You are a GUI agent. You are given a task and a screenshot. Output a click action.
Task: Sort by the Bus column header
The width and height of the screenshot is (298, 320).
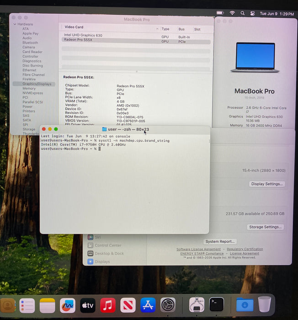[x=181, y=29]
